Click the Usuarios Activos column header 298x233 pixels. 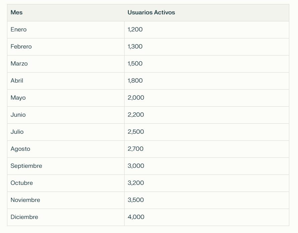coord(207,13)
